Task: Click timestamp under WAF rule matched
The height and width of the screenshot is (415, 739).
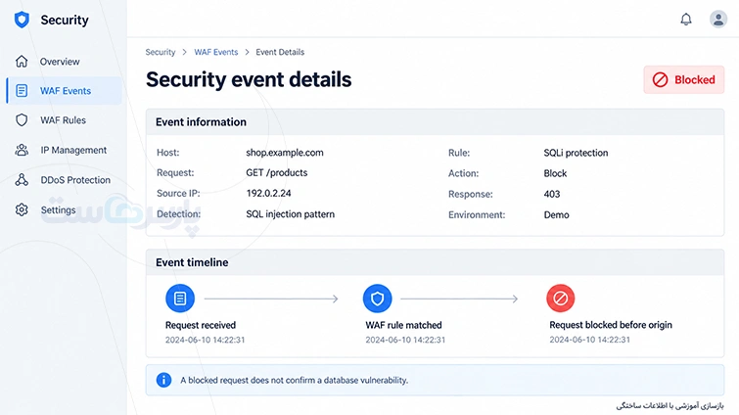Action: (x=405, y=340)
